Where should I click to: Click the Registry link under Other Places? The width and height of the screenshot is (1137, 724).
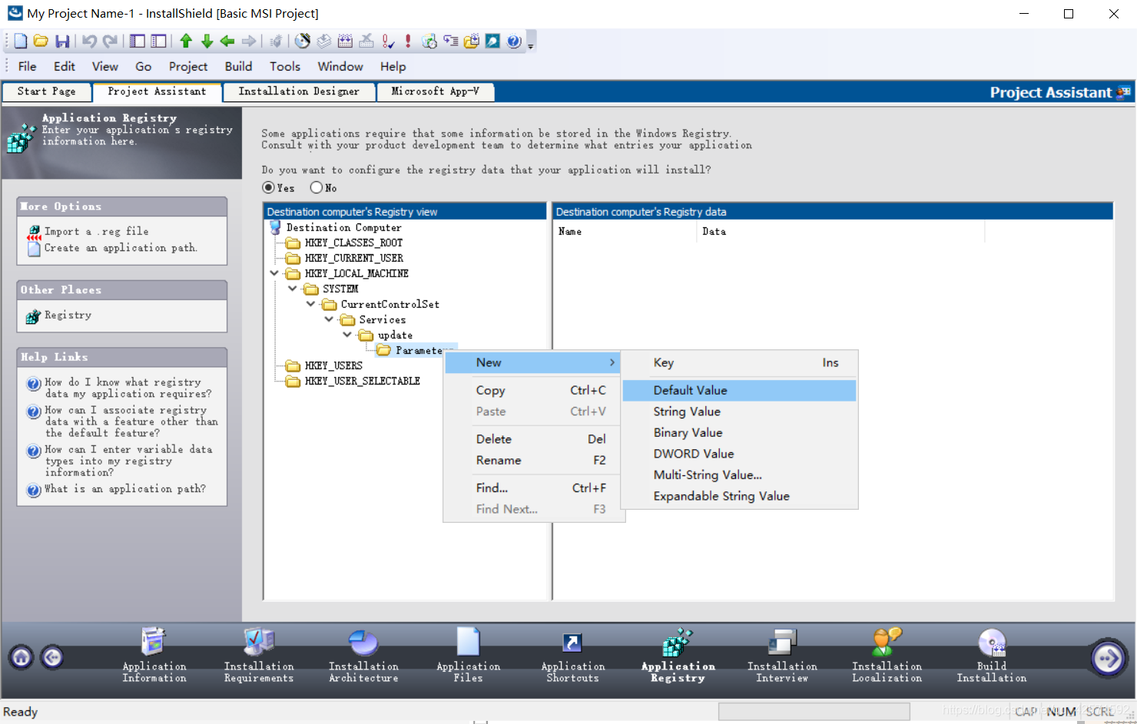coord(68,315)
